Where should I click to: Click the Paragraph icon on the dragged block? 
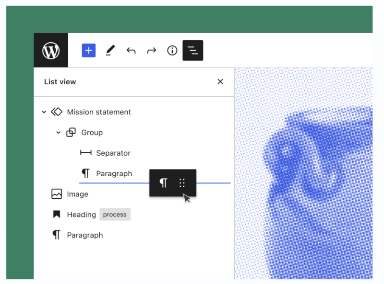click(x=164, y=182)
